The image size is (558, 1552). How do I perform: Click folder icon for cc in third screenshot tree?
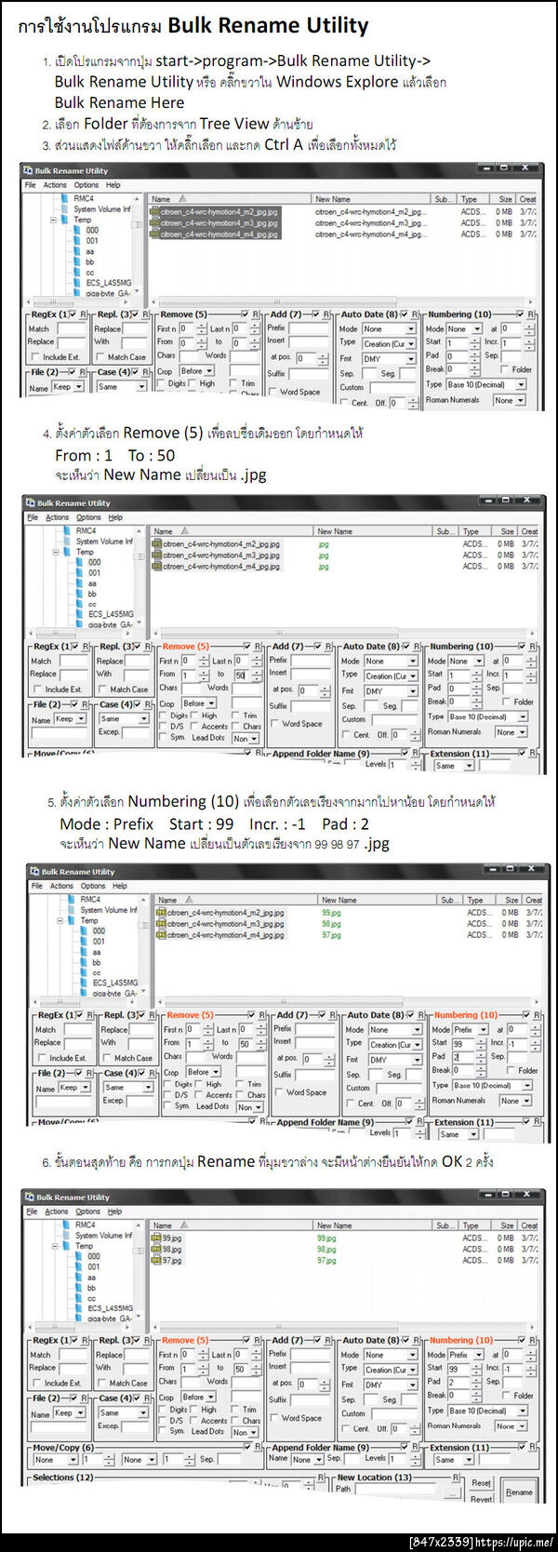[x=85, y=973]
